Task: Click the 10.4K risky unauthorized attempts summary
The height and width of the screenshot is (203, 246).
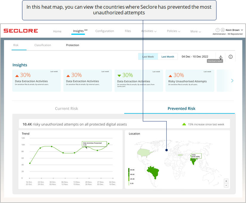Action: pos(75,124)
